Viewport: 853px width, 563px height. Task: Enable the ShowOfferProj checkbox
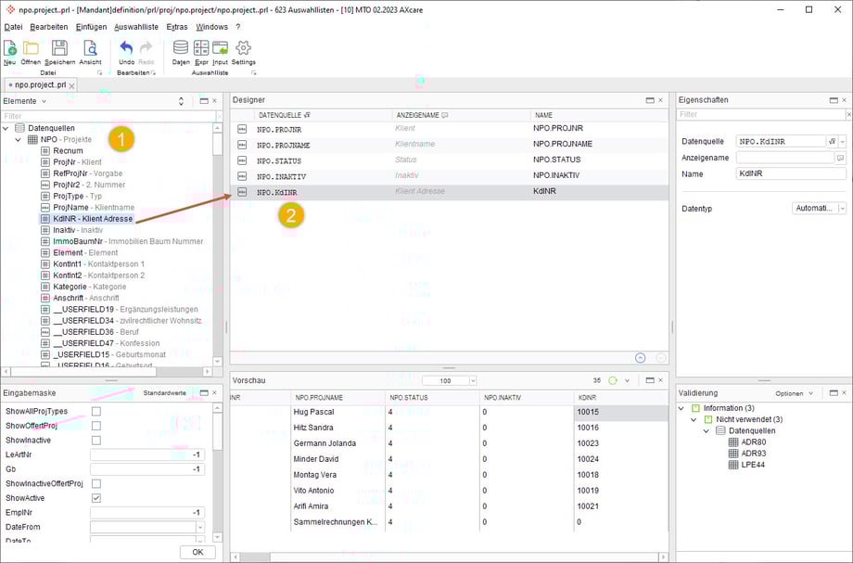point(96,426)
